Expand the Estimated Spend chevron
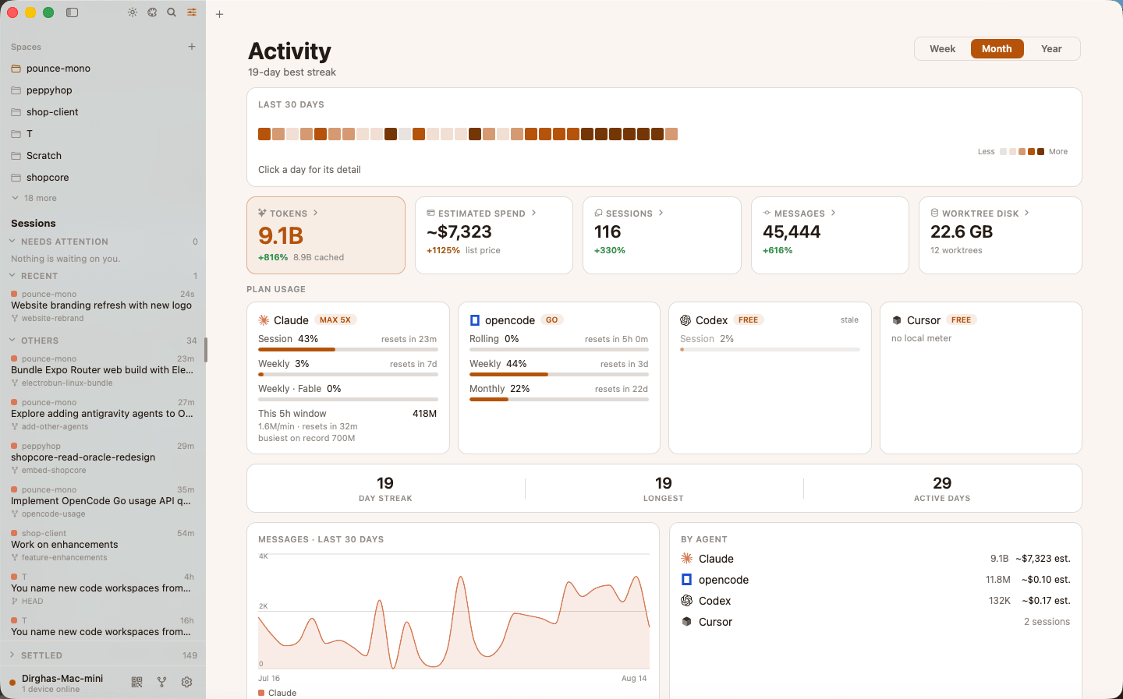Viewport: 1123px width, 699px height. (533, 213)
